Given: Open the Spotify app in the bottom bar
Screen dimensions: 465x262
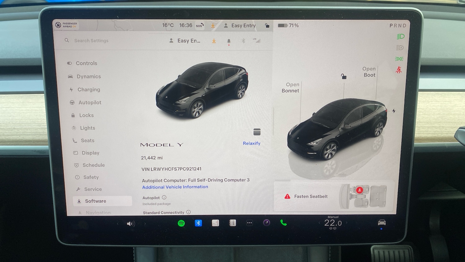Looking at the screenshot, I should pos(181,223).
